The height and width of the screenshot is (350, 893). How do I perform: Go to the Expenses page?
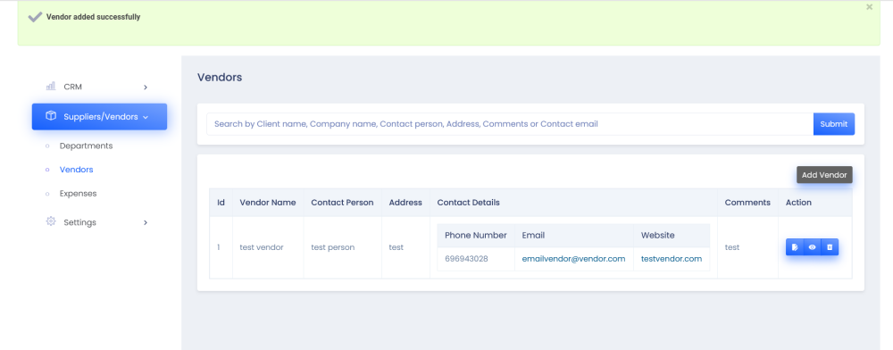point(78,194)
